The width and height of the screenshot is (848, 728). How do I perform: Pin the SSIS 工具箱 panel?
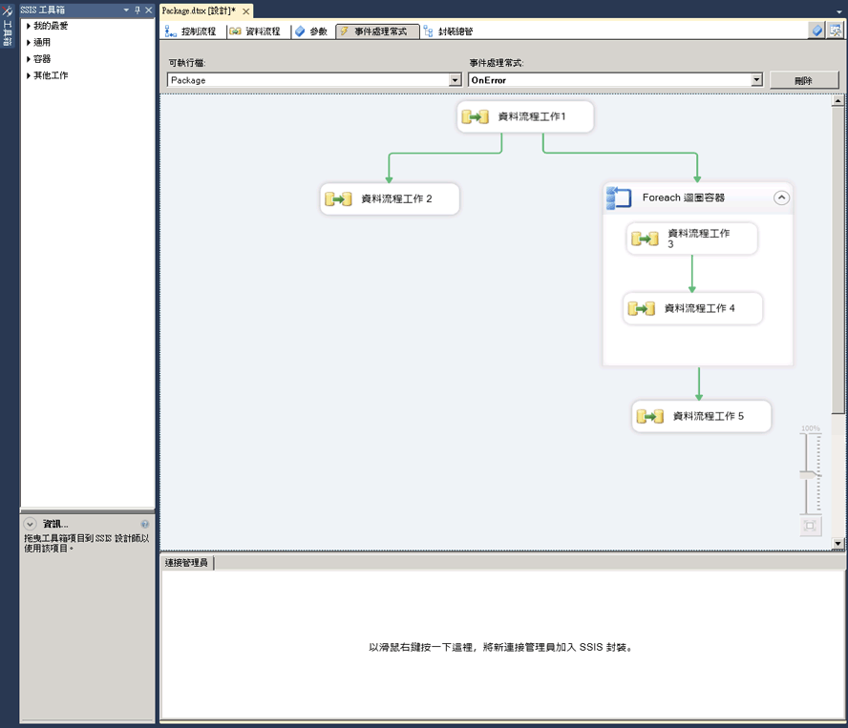[138, 10]
